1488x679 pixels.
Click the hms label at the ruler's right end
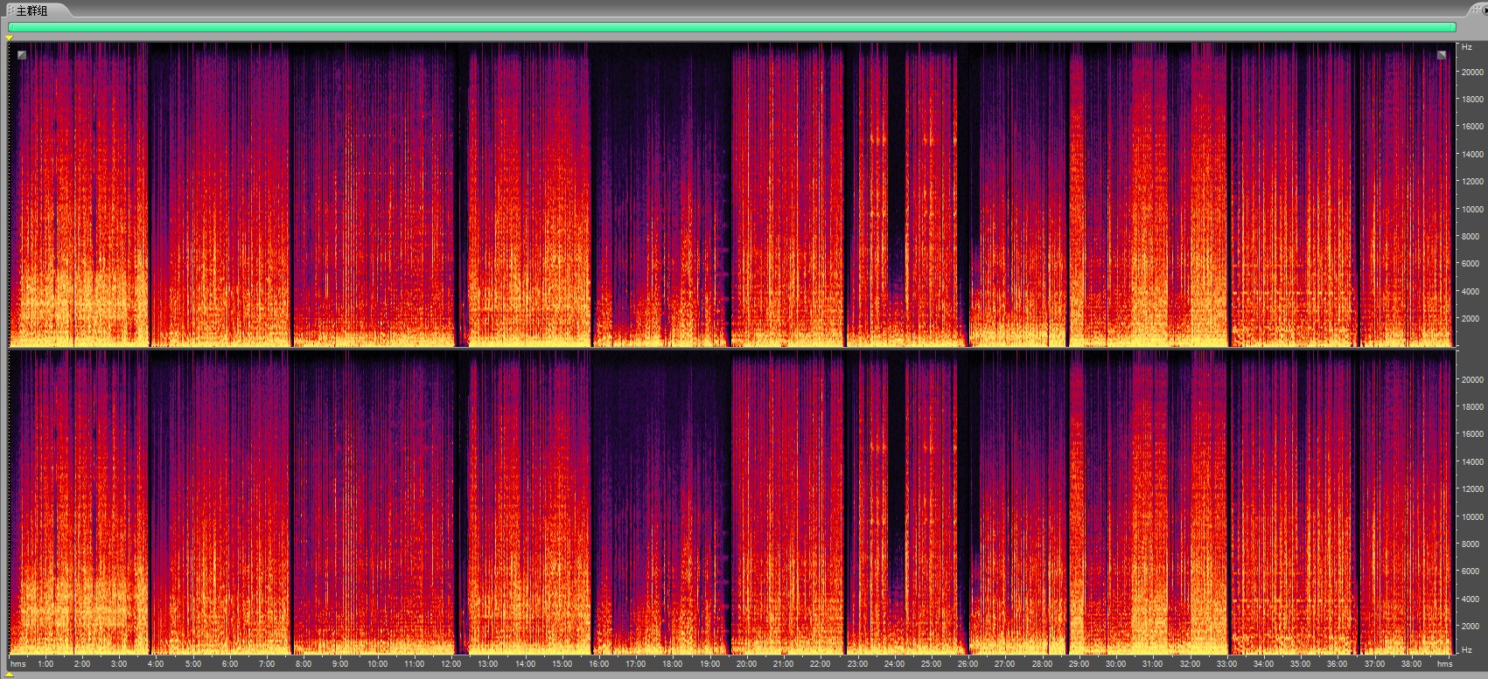[1444, 664]
